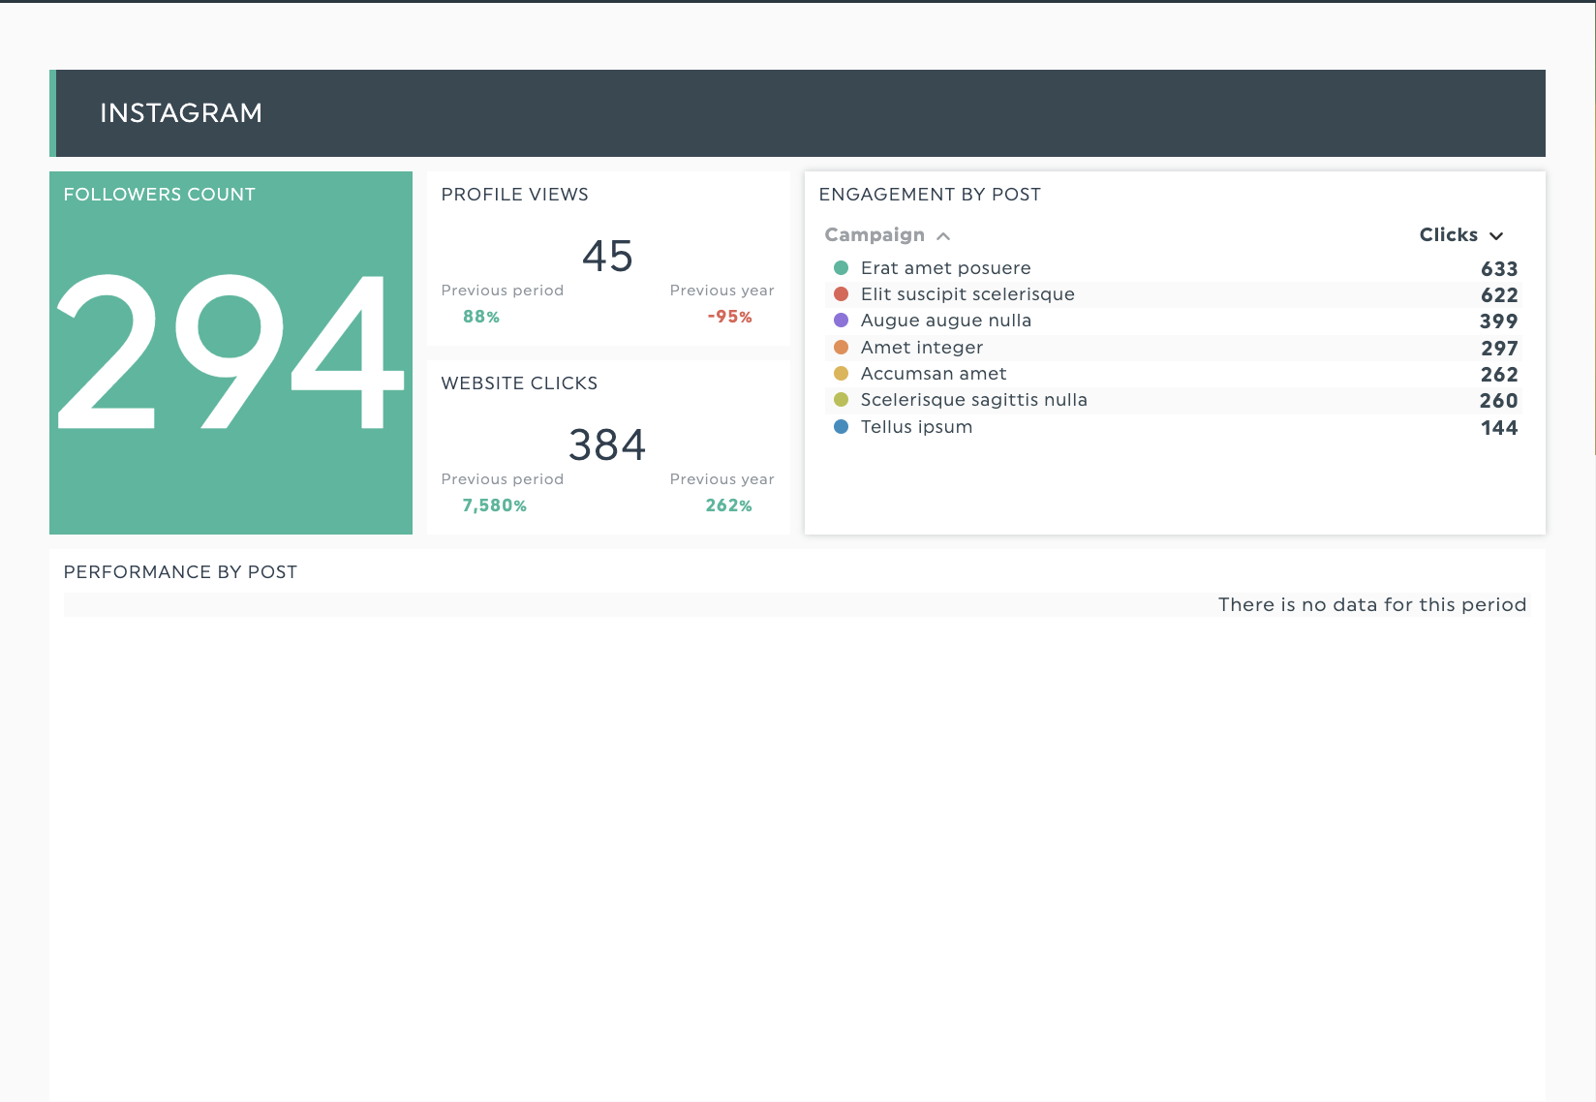Click the large 294 followers number
The width and height of the screenshot is (1596, 1102).
[x=230, y=352]
